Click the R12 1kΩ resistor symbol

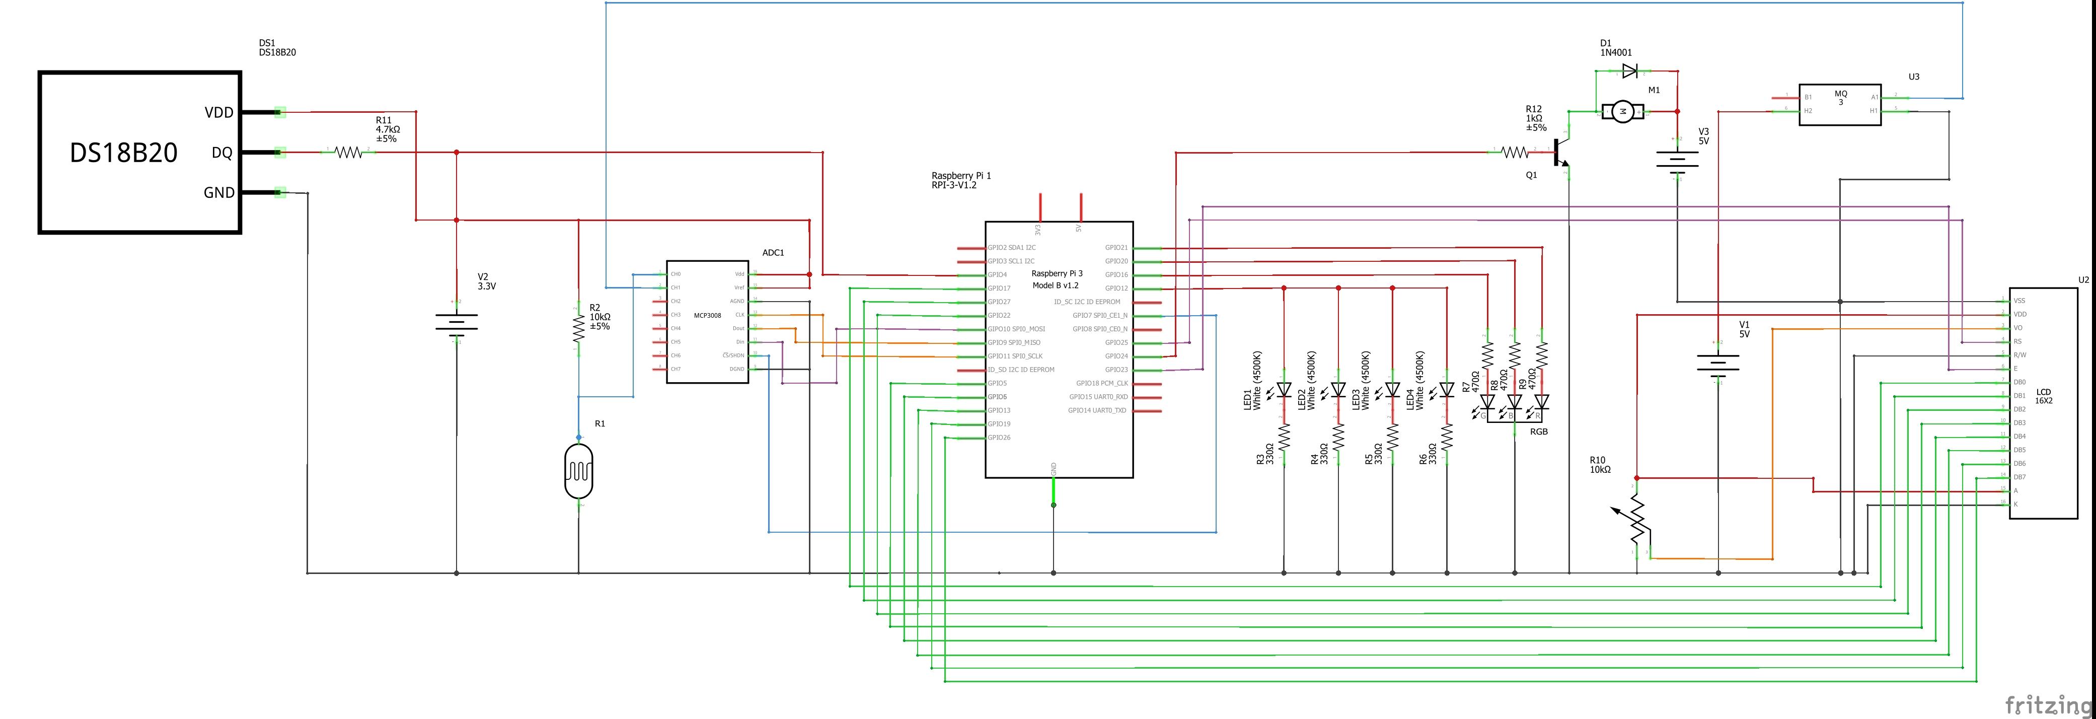[1514, 152]
